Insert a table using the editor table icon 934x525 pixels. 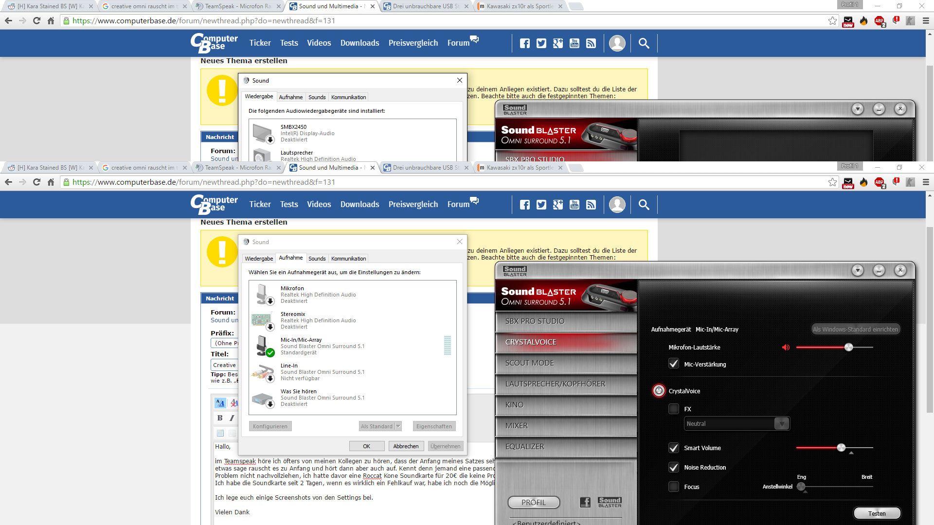click(220, 433)
